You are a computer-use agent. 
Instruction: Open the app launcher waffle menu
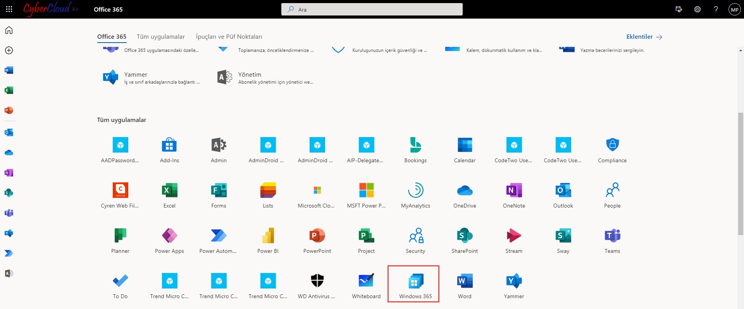pos(9,9)
